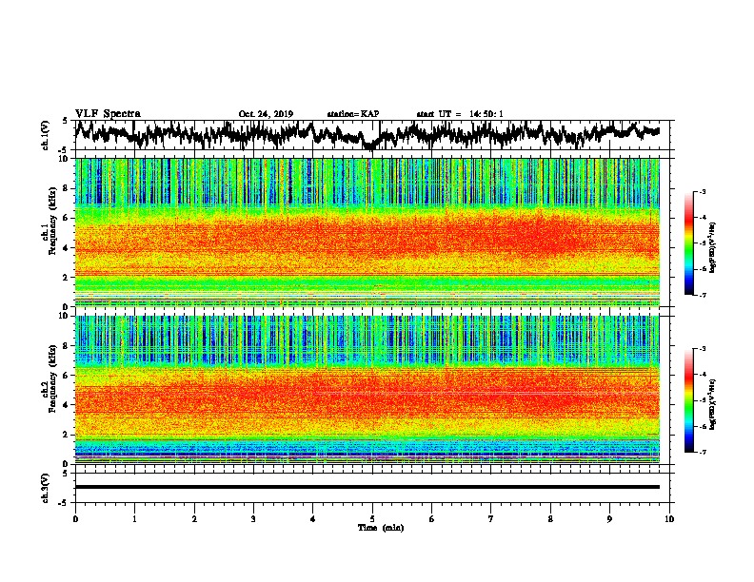Screen dimensions: 754x582
Task: Click time axis tick label "0"
Action: pos(75,519)
